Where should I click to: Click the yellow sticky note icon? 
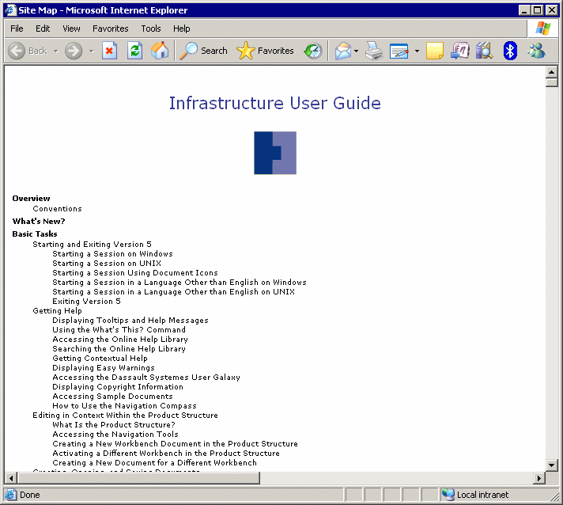coord(435,51)
